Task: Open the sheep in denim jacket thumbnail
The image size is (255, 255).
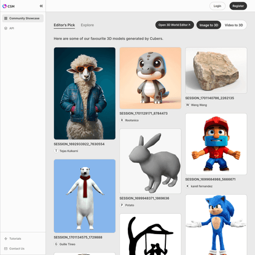Action: point(85,93)
